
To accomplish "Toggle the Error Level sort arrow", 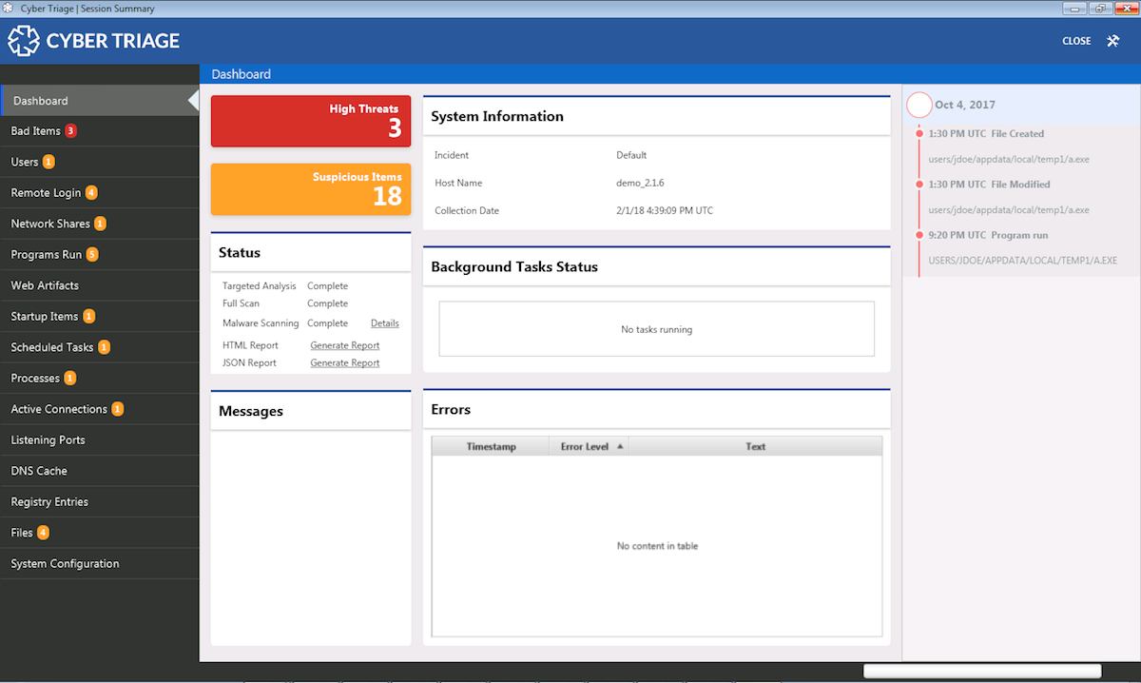I will tap(620, 445).
